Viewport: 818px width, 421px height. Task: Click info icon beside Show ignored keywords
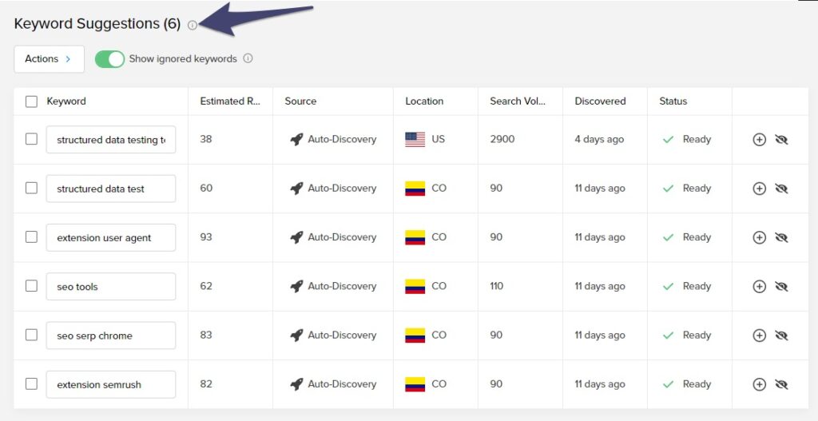[248, 58]
